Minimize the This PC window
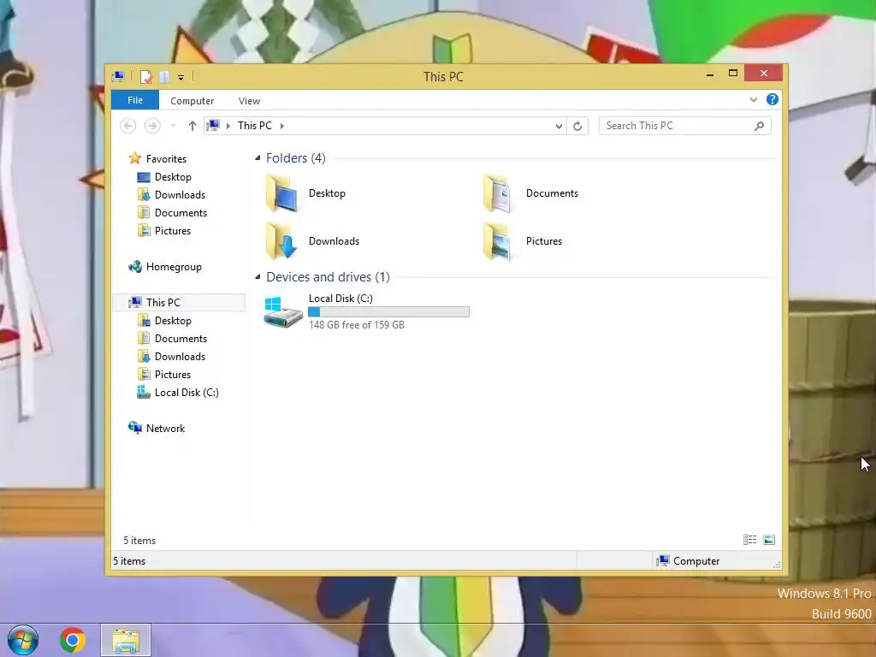The width and height of the screenshot is (876, 657). [710, 74]
